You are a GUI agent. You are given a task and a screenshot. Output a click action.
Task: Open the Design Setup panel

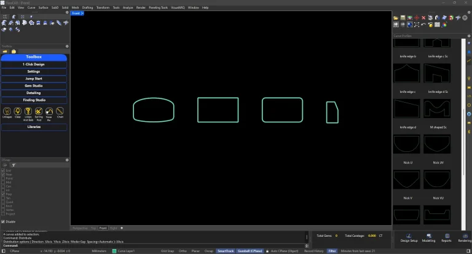(x=409, y=236)
